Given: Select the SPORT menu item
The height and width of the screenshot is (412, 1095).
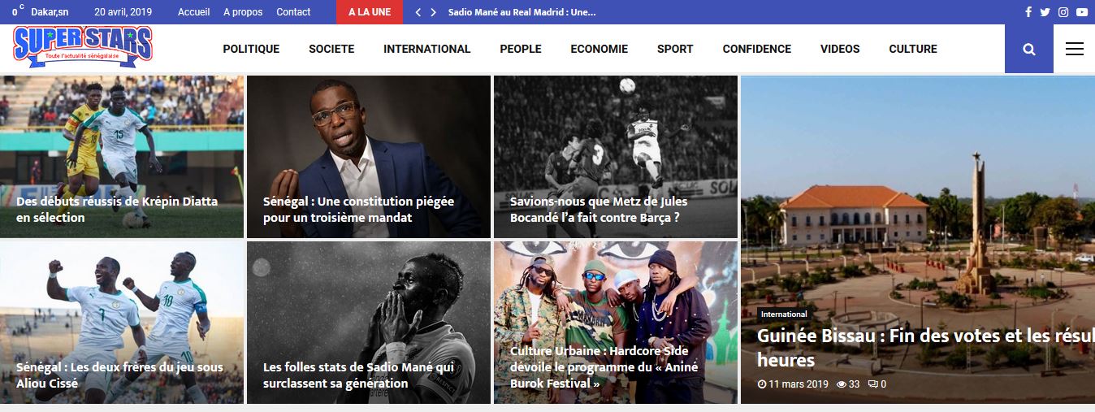Looking at the screenshot, I should [x=675, y=49].
